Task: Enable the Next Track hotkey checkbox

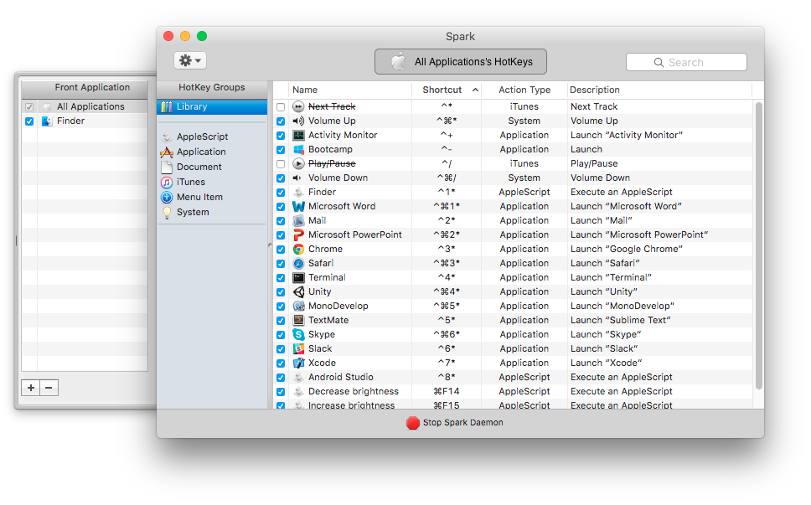Action: [x=281, y=107]
